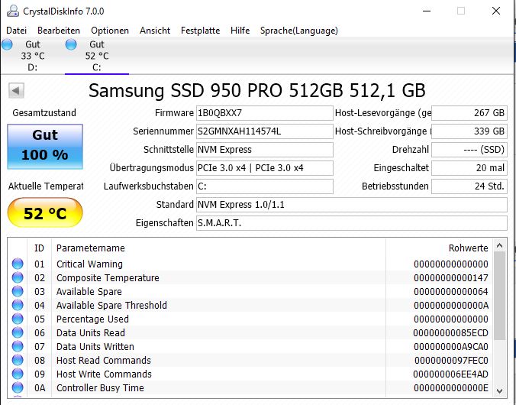Select raw value 00000000000064
The image size is (516, 405).
451,292
